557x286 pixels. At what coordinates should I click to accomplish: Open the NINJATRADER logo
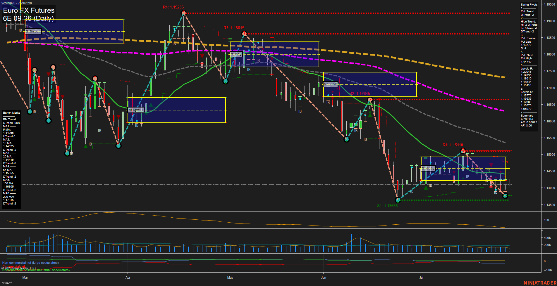[x=540, y=283]
